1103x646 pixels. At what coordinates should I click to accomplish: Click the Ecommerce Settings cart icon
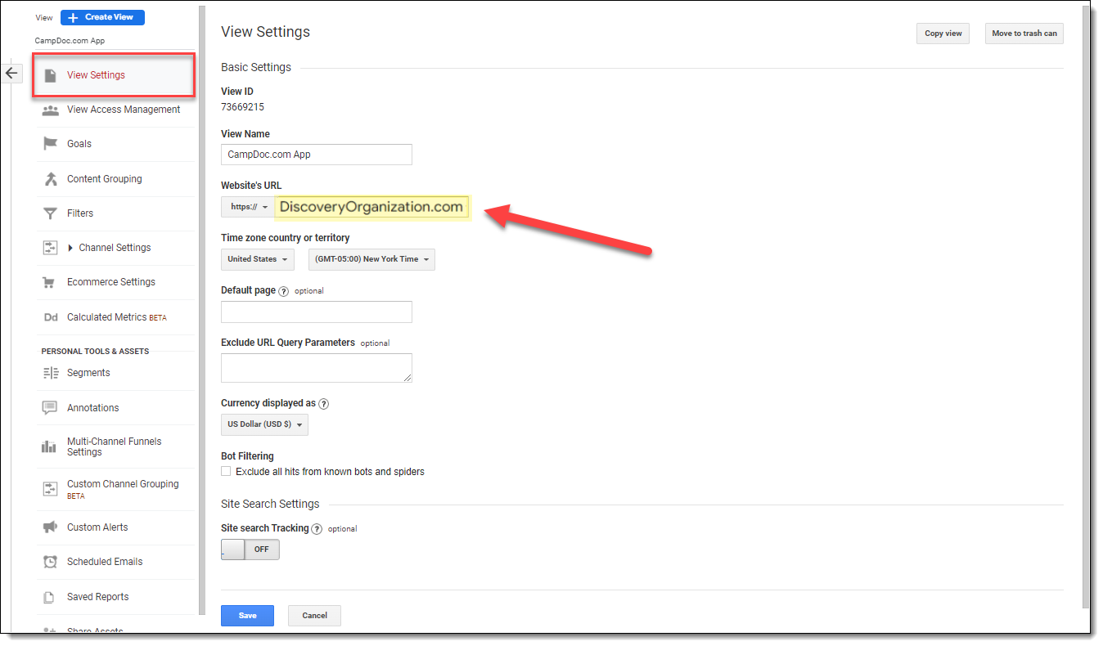(x=50, y=282)
